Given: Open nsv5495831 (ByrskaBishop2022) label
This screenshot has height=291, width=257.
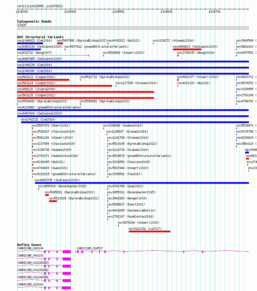Looking at the screenshot, I should [70, 192].
